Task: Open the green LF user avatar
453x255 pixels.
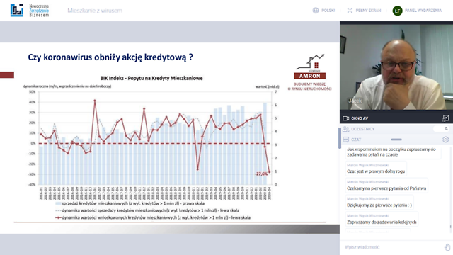Action: click(x=397, y=11)
